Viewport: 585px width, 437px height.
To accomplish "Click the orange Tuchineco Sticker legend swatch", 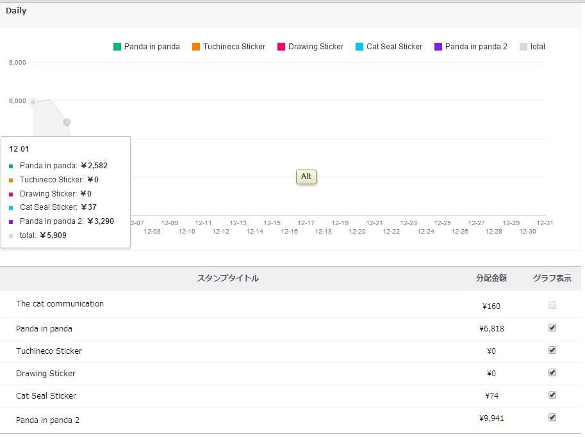I will [x=196, y=47].
